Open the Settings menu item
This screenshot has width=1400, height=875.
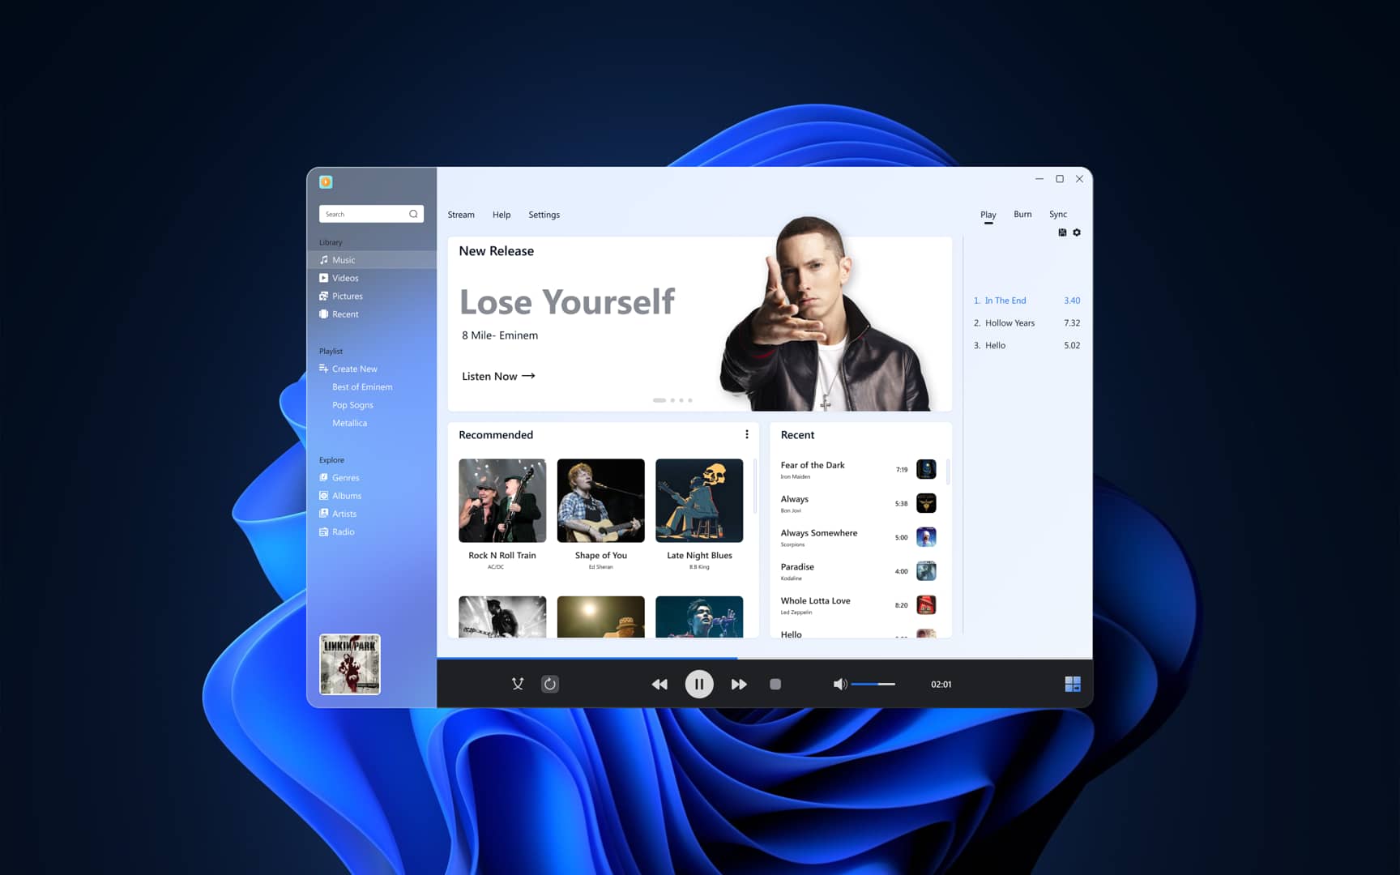[544, 215]
